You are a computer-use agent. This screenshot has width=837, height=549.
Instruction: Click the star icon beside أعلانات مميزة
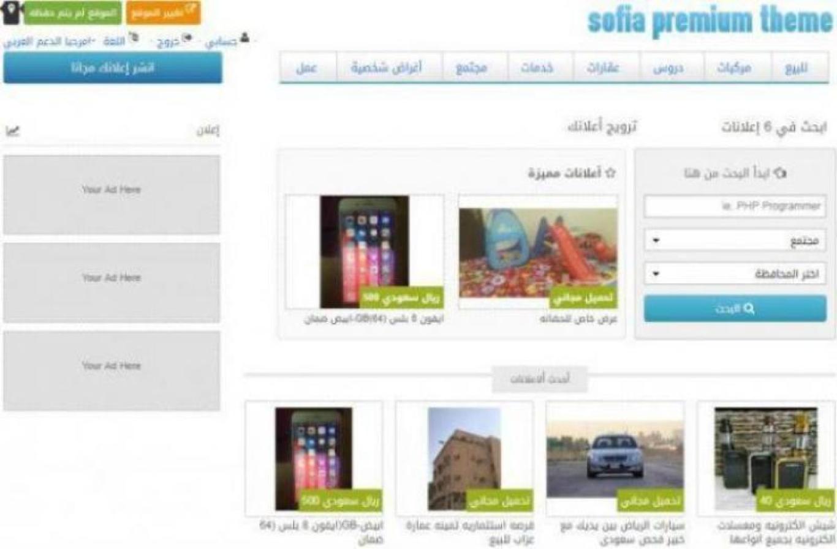coord(610,173)
